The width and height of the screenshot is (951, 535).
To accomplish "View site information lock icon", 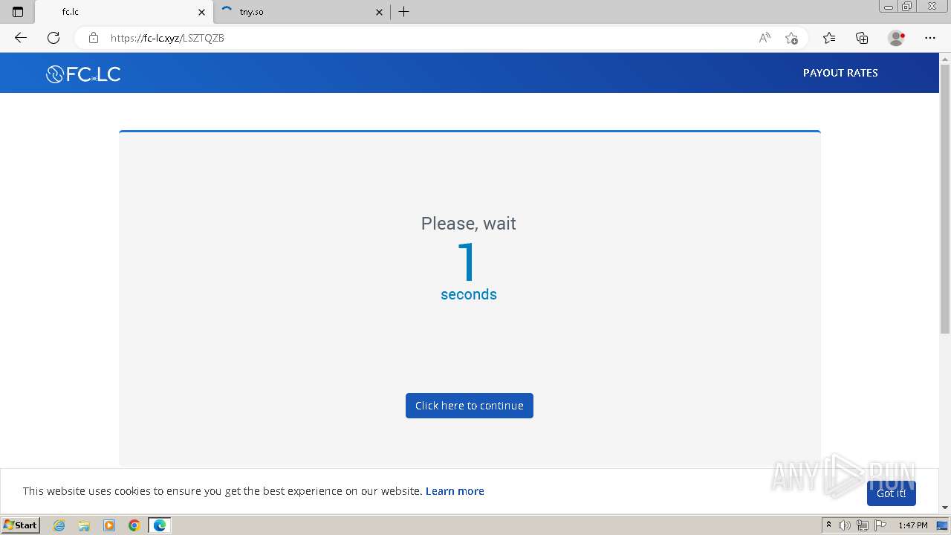I will (94, 38).
